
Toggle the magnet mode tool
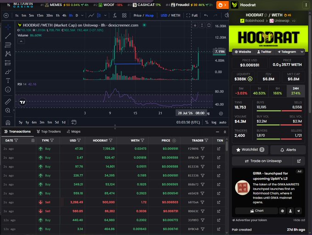pyautogui.click(x=8, y=123)
